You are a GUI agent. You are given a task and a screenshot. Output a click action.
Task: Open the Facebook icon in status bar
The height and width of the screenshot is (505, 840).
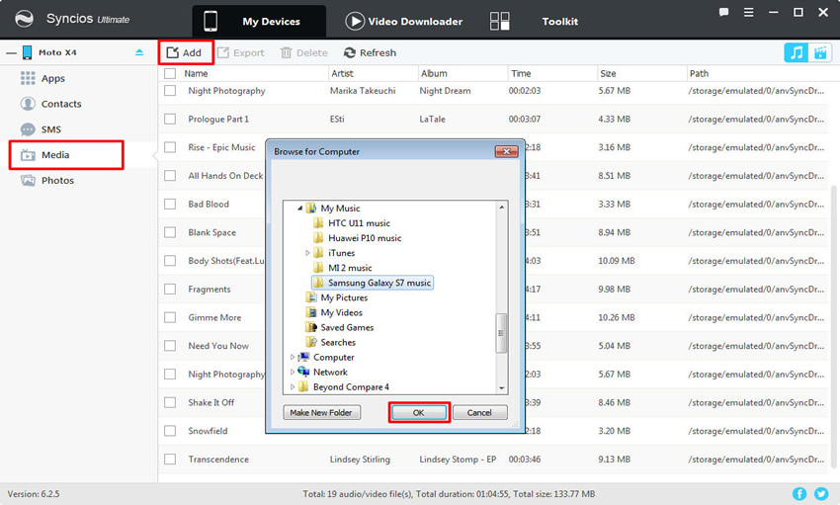(799, 494)
